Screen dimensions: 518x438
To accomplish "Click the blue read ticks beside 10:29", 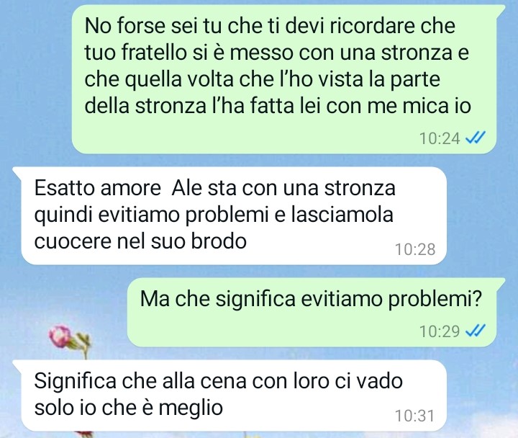I will click(x=476, y=331).
